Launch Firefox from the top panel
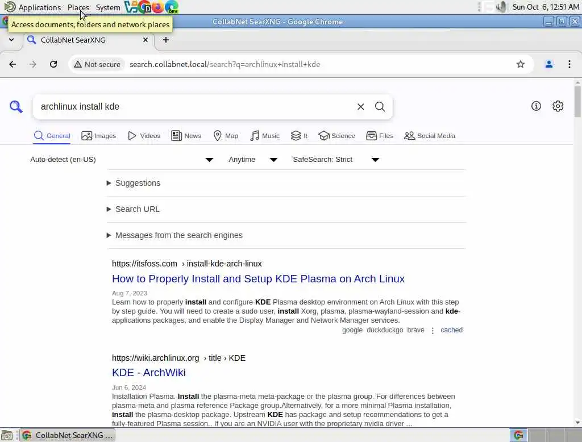 tap(158, 7)
